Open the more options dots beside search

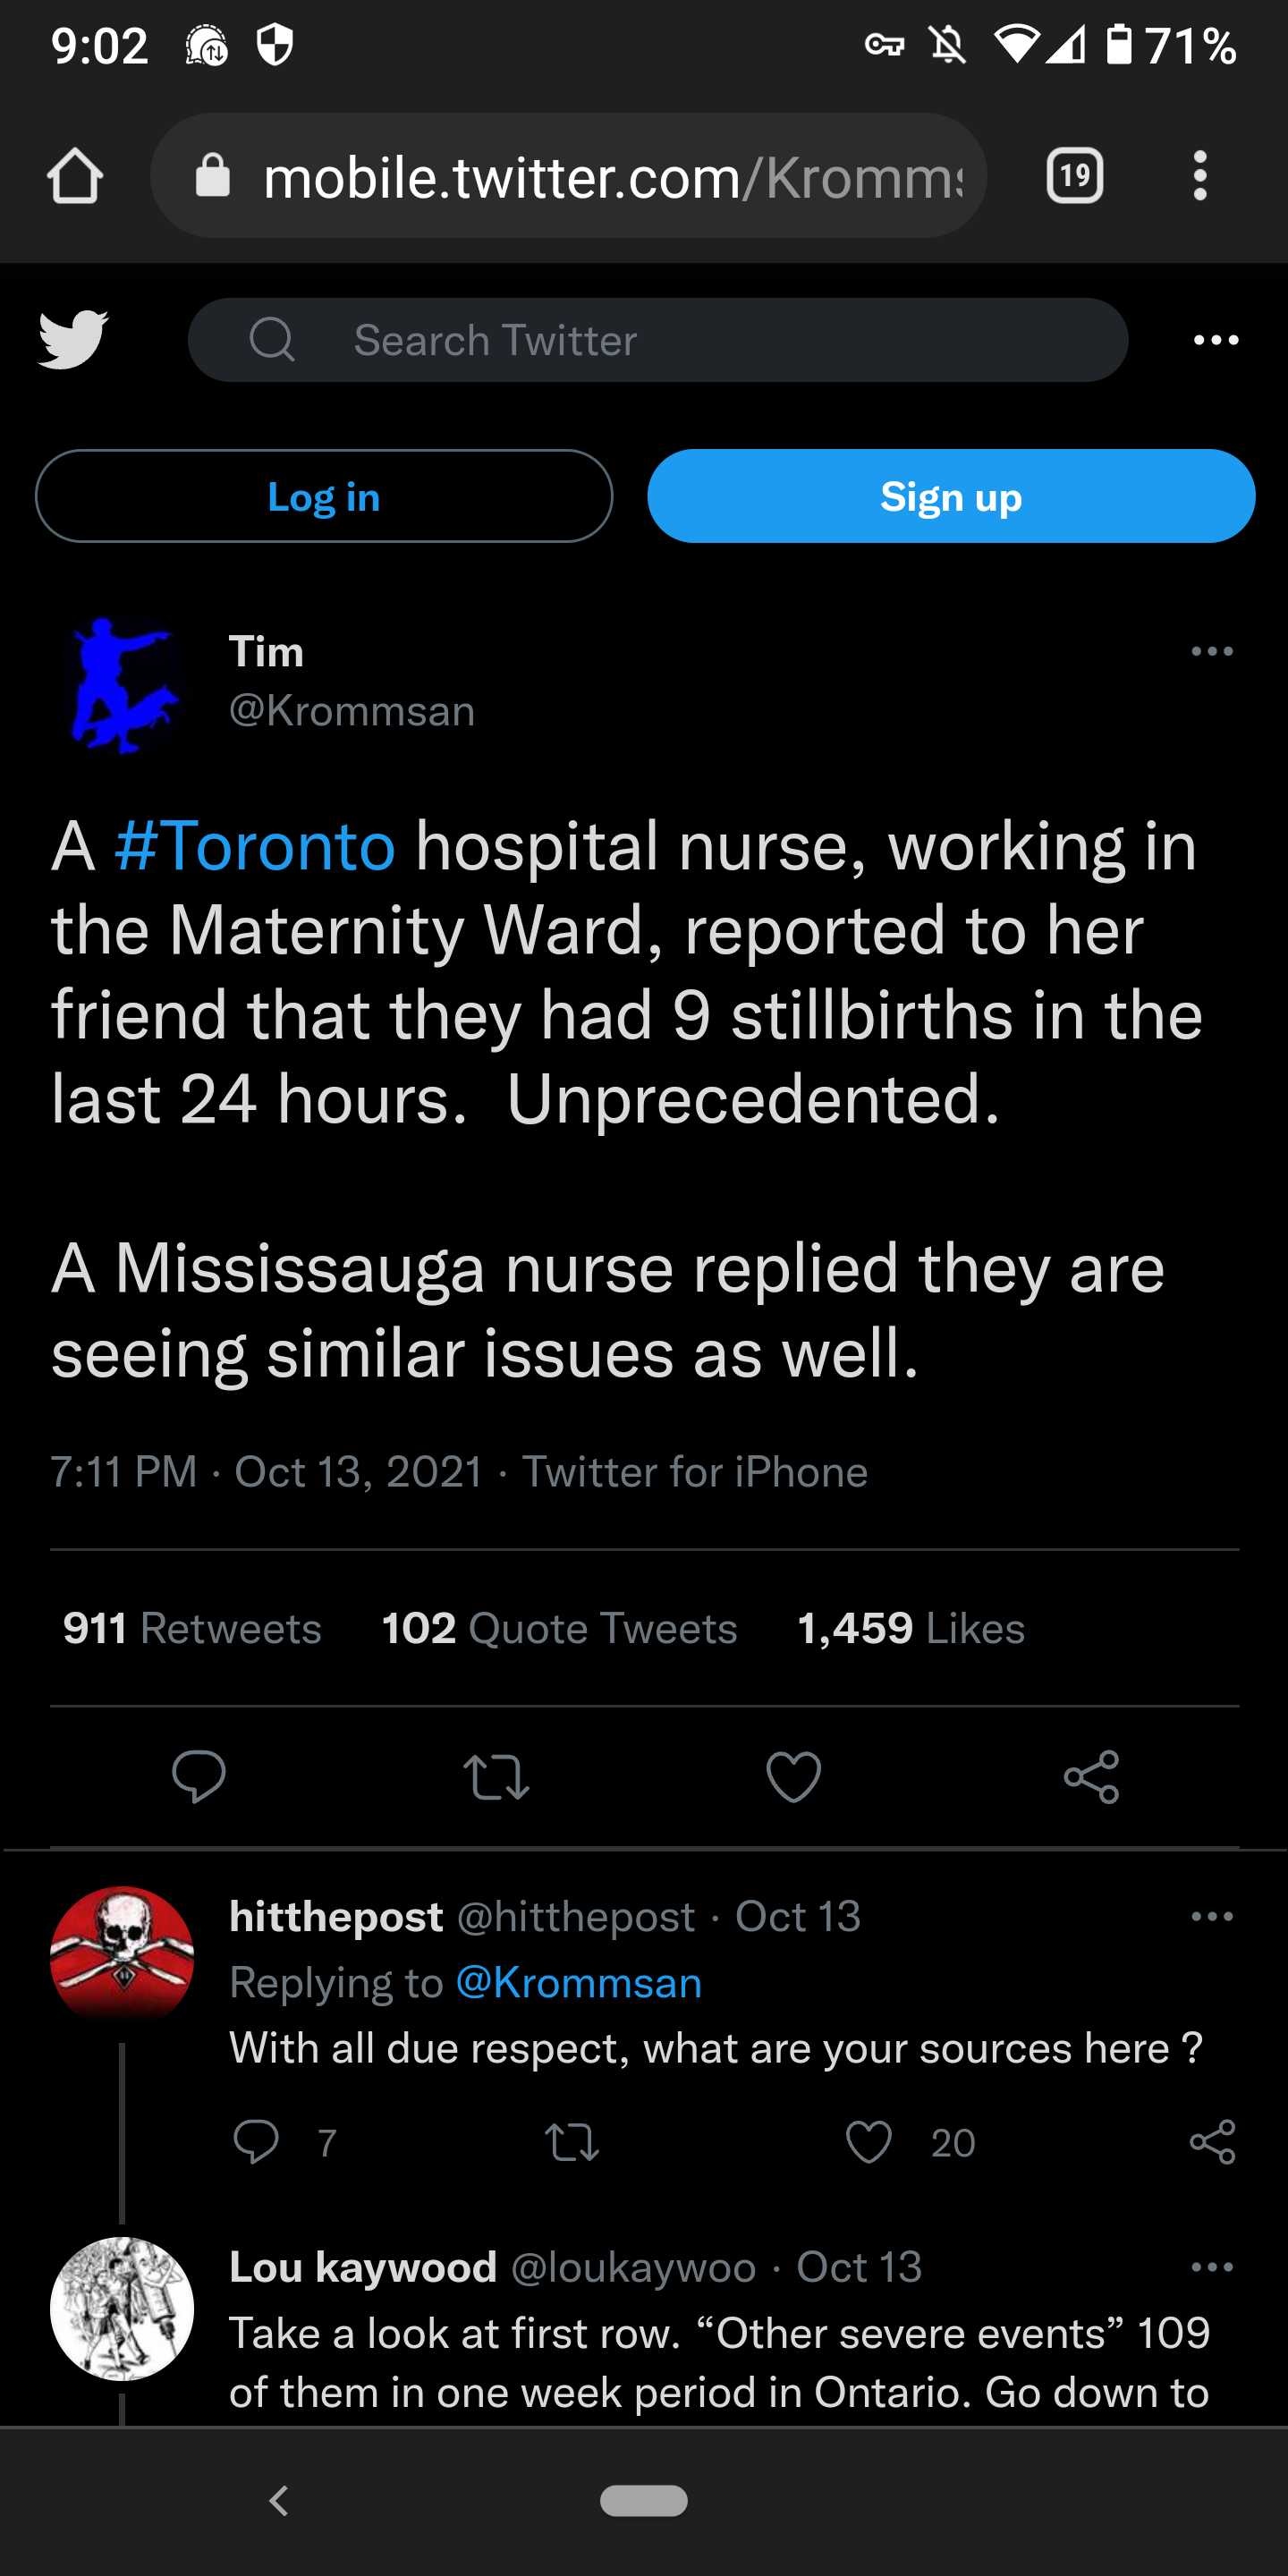1216,340
